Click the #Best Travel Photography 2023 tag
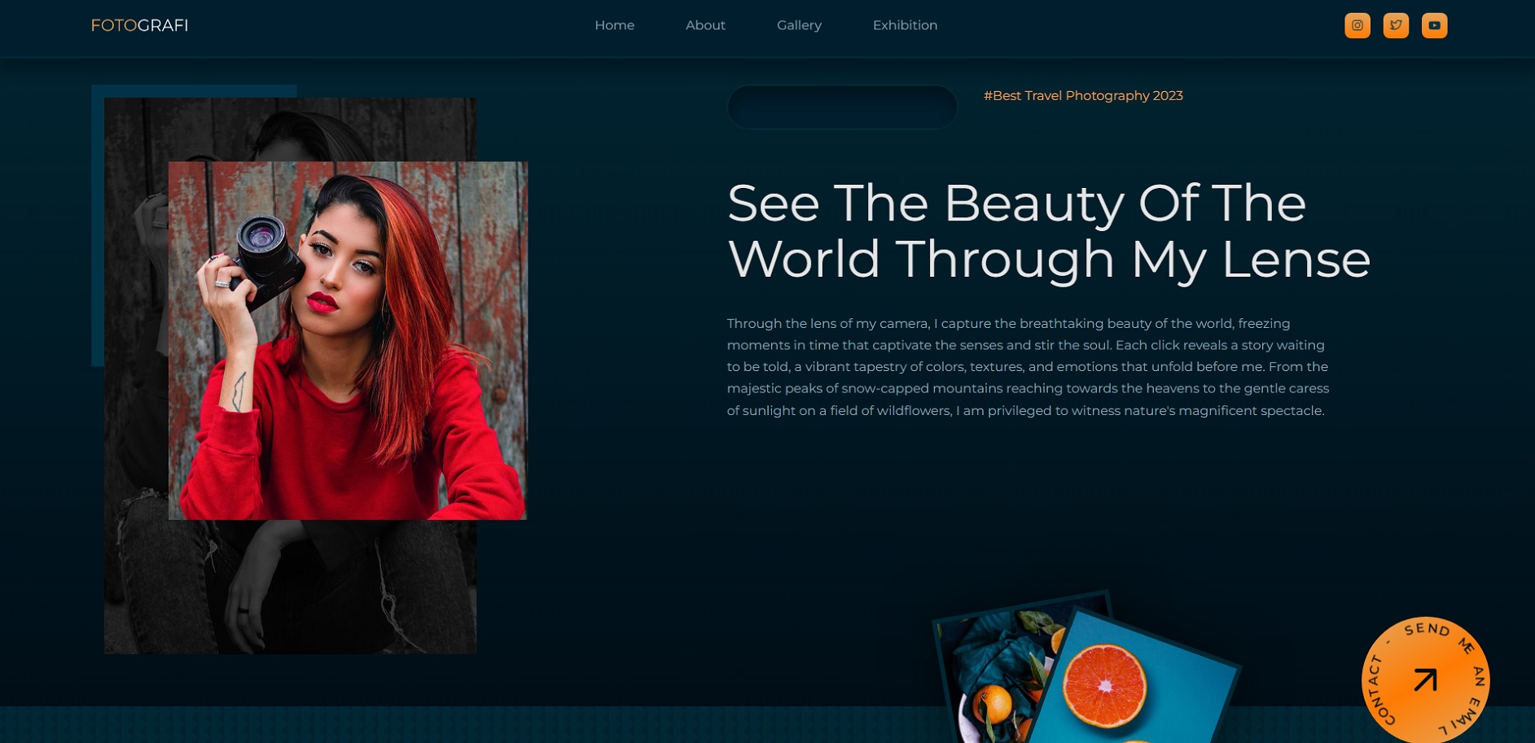1535x743 pixels. pyautogui.click(x=1082, y=96)
